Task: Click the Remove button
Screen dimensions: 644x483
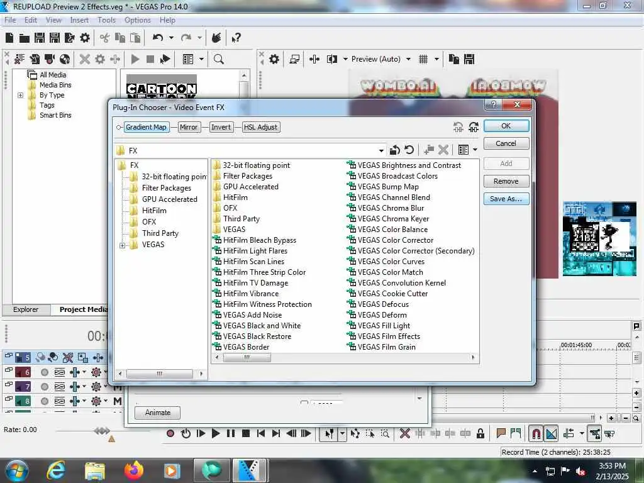Action: coord(506,181)
